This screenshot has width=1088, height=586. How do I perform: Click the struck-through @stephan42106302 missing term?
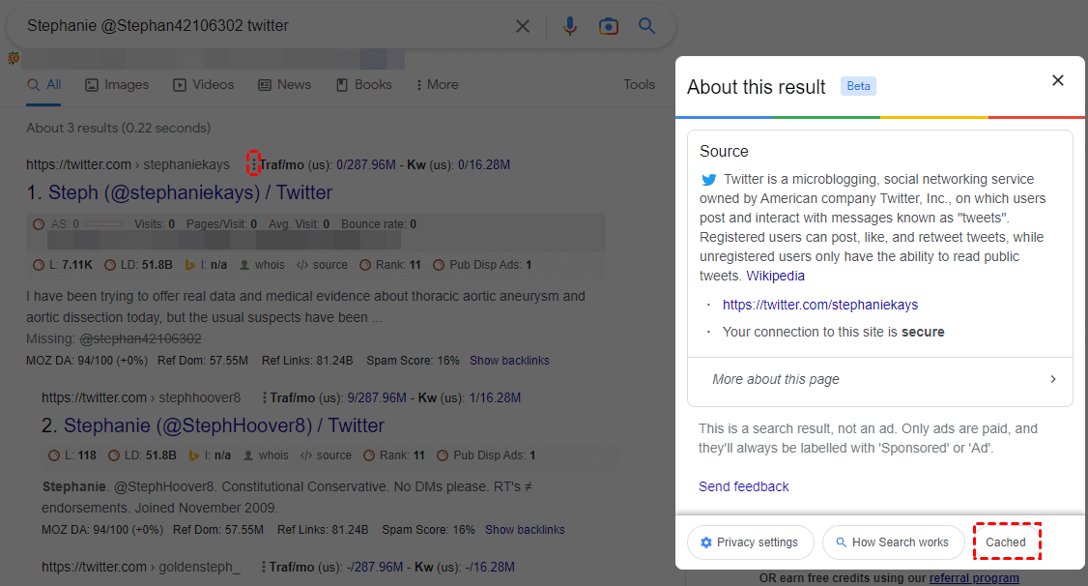tap(140, 338)
